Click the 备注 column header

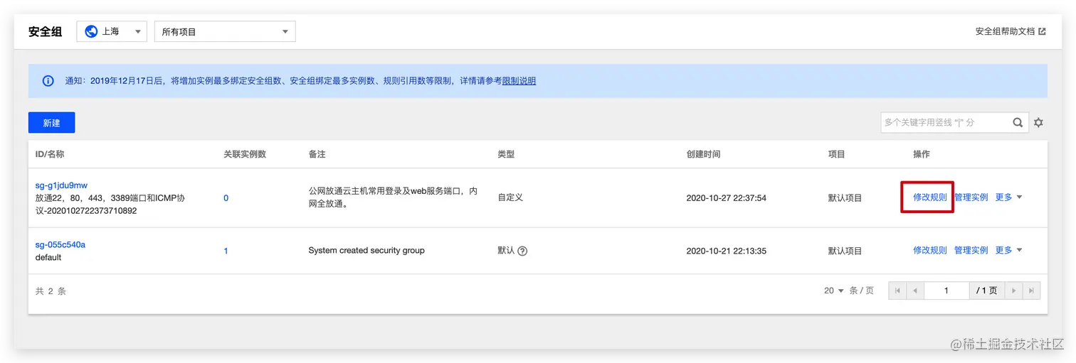317,154
